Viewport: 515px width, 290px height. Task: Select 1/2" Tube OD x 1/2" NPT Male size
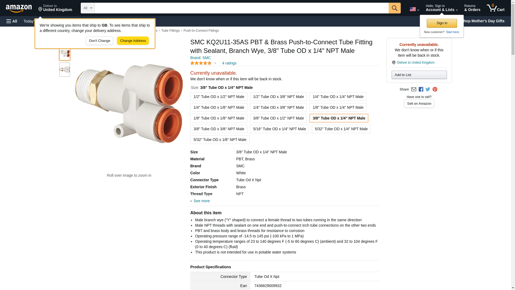[219, 97]
